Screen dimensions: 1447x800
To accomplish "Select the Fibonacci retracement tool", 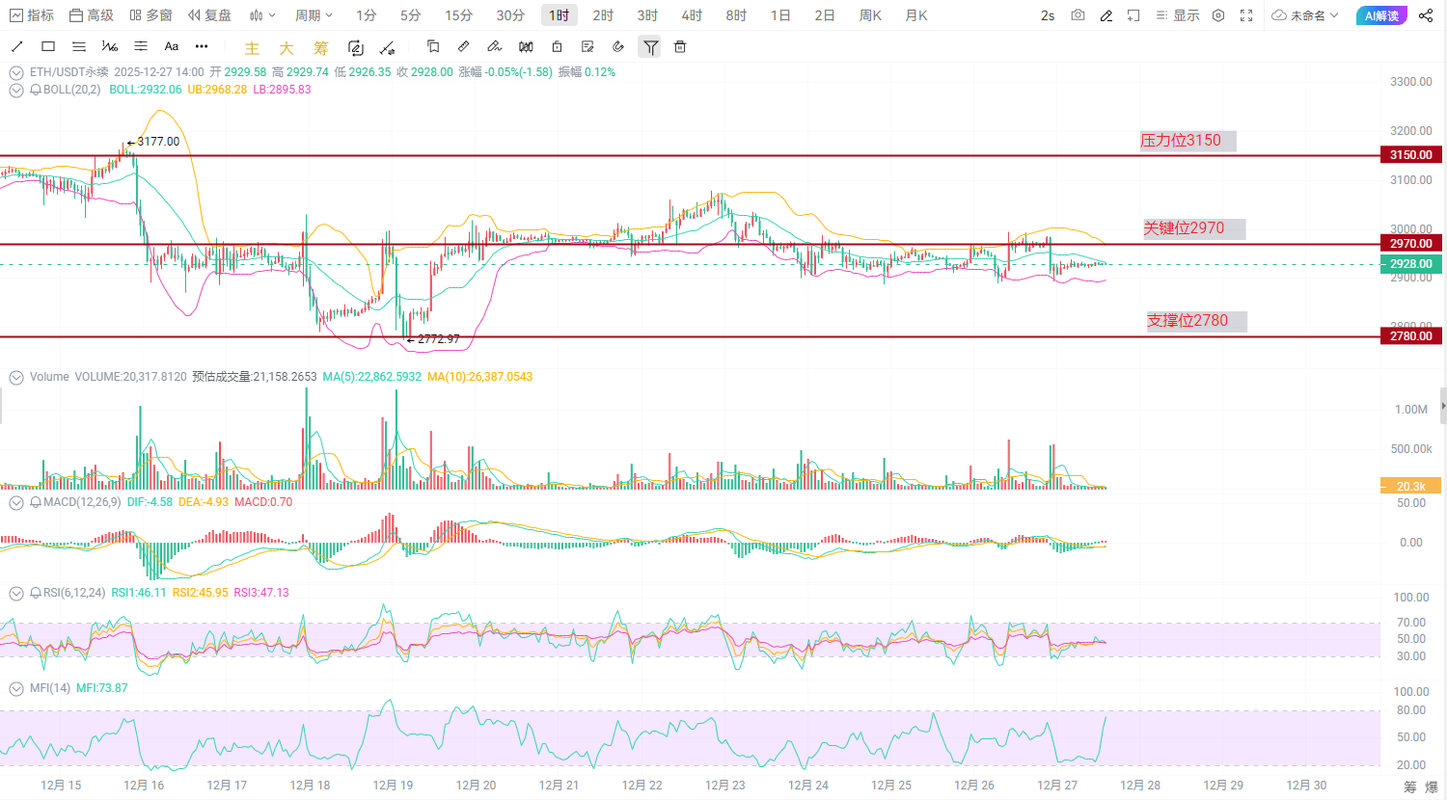I will click(x=110, y=46).
